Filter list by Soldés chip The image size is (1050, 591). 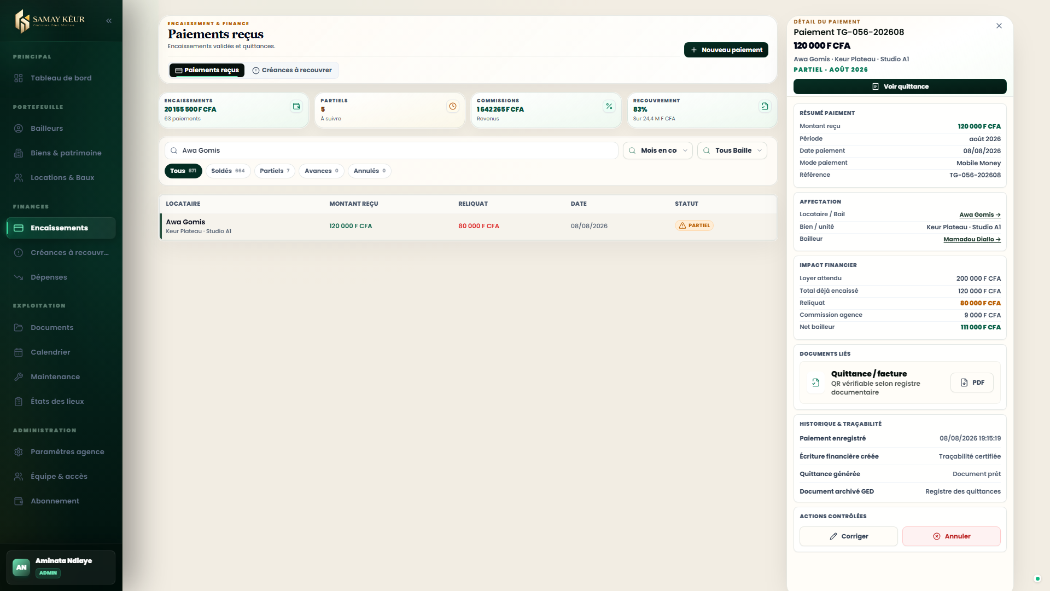(228, 171)
